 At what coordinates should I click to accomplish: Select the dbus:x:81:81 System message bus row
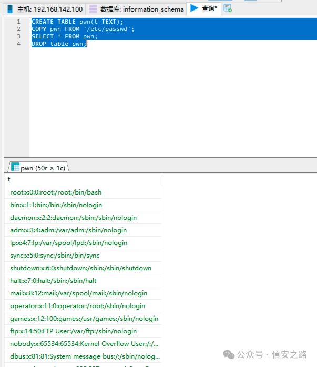click(83, 356)
